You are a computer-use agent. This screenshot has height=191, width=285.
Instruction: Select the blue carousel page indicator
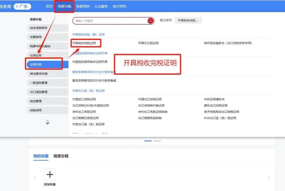[x=148, y=141]
